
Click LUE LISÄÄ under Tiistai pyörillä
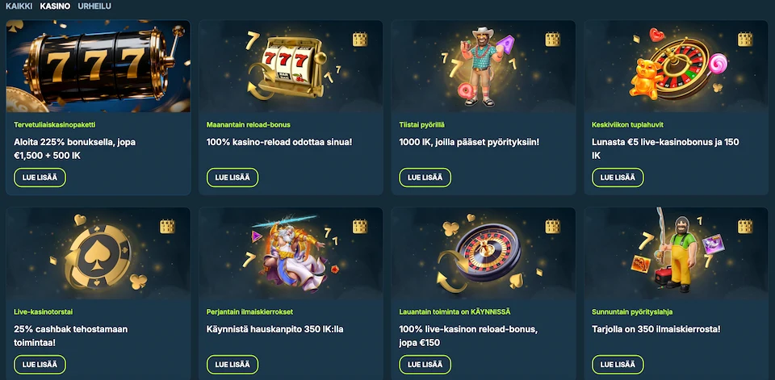point(425,177)
